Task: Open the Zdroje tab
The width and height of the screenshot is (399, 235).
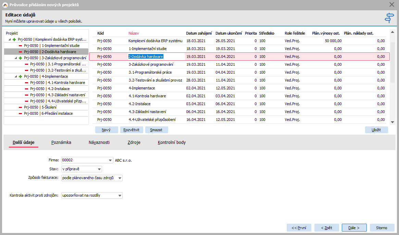Action: [x=134, y=142]
